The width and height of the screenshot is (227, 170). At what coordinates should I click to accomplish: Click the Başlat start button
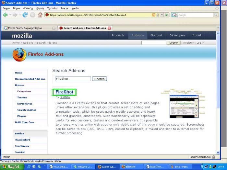click(12, 167)
